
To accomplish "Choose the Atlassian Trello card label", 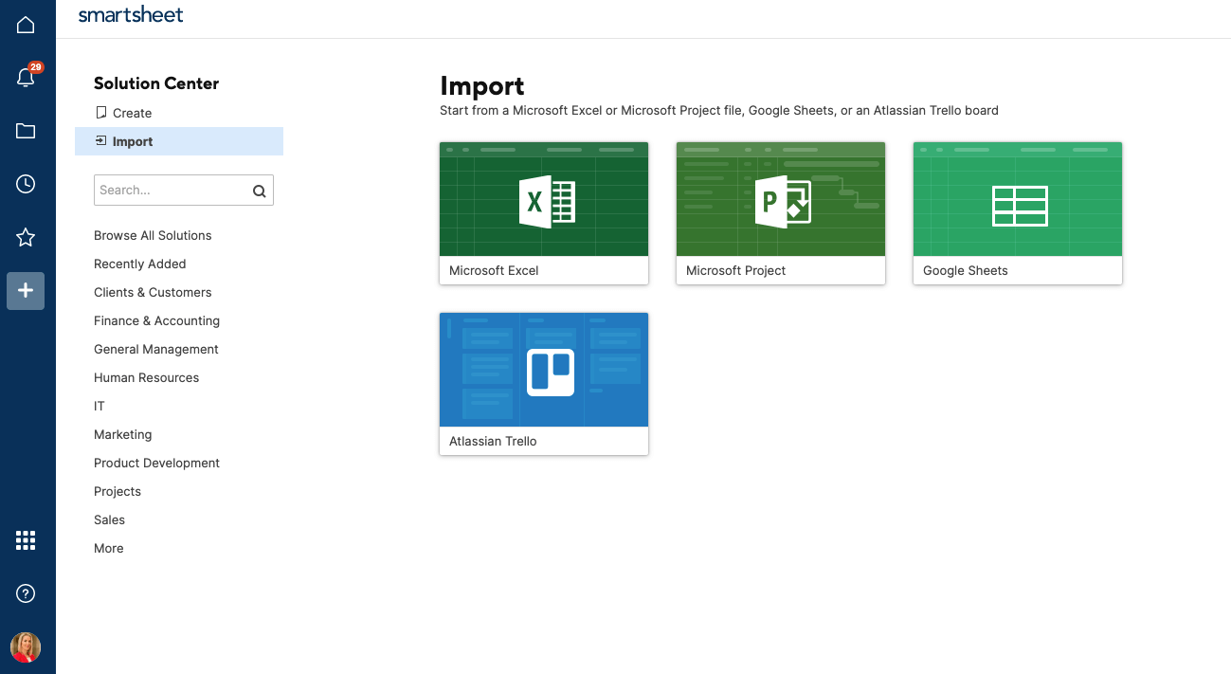I will tap(493, 441).
